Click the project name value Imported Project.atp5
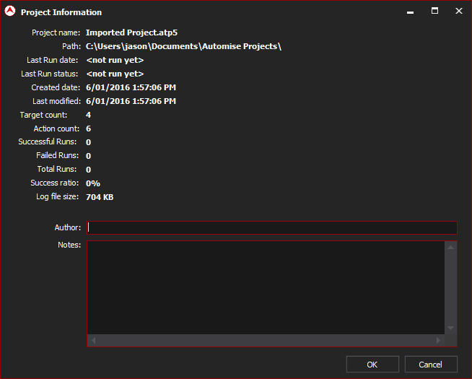 coord(131,32)
